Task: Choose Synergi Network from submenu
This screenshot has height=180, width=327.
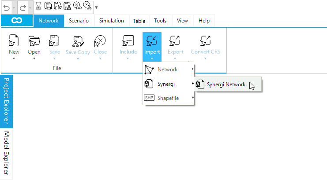Action: pos(226,84)
